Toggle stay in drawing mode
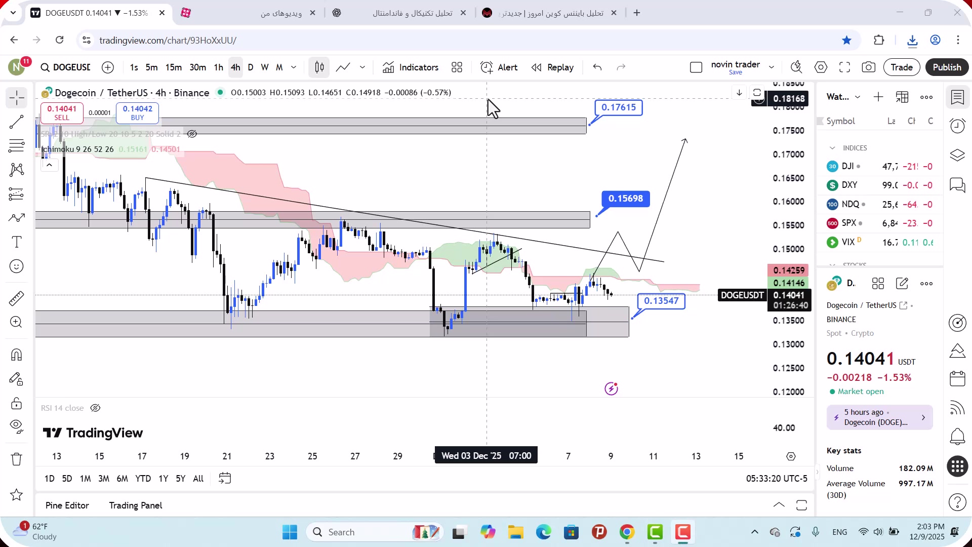The image size is (972, 547). pos(17,379)
